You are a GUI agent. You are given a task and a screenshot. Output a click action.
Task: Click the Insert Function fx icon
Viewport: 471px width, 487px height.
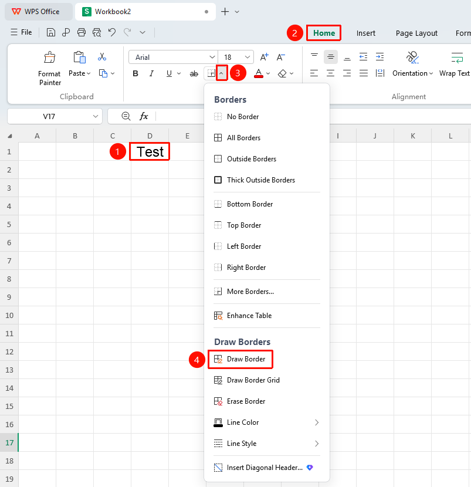tap(144, 116)
